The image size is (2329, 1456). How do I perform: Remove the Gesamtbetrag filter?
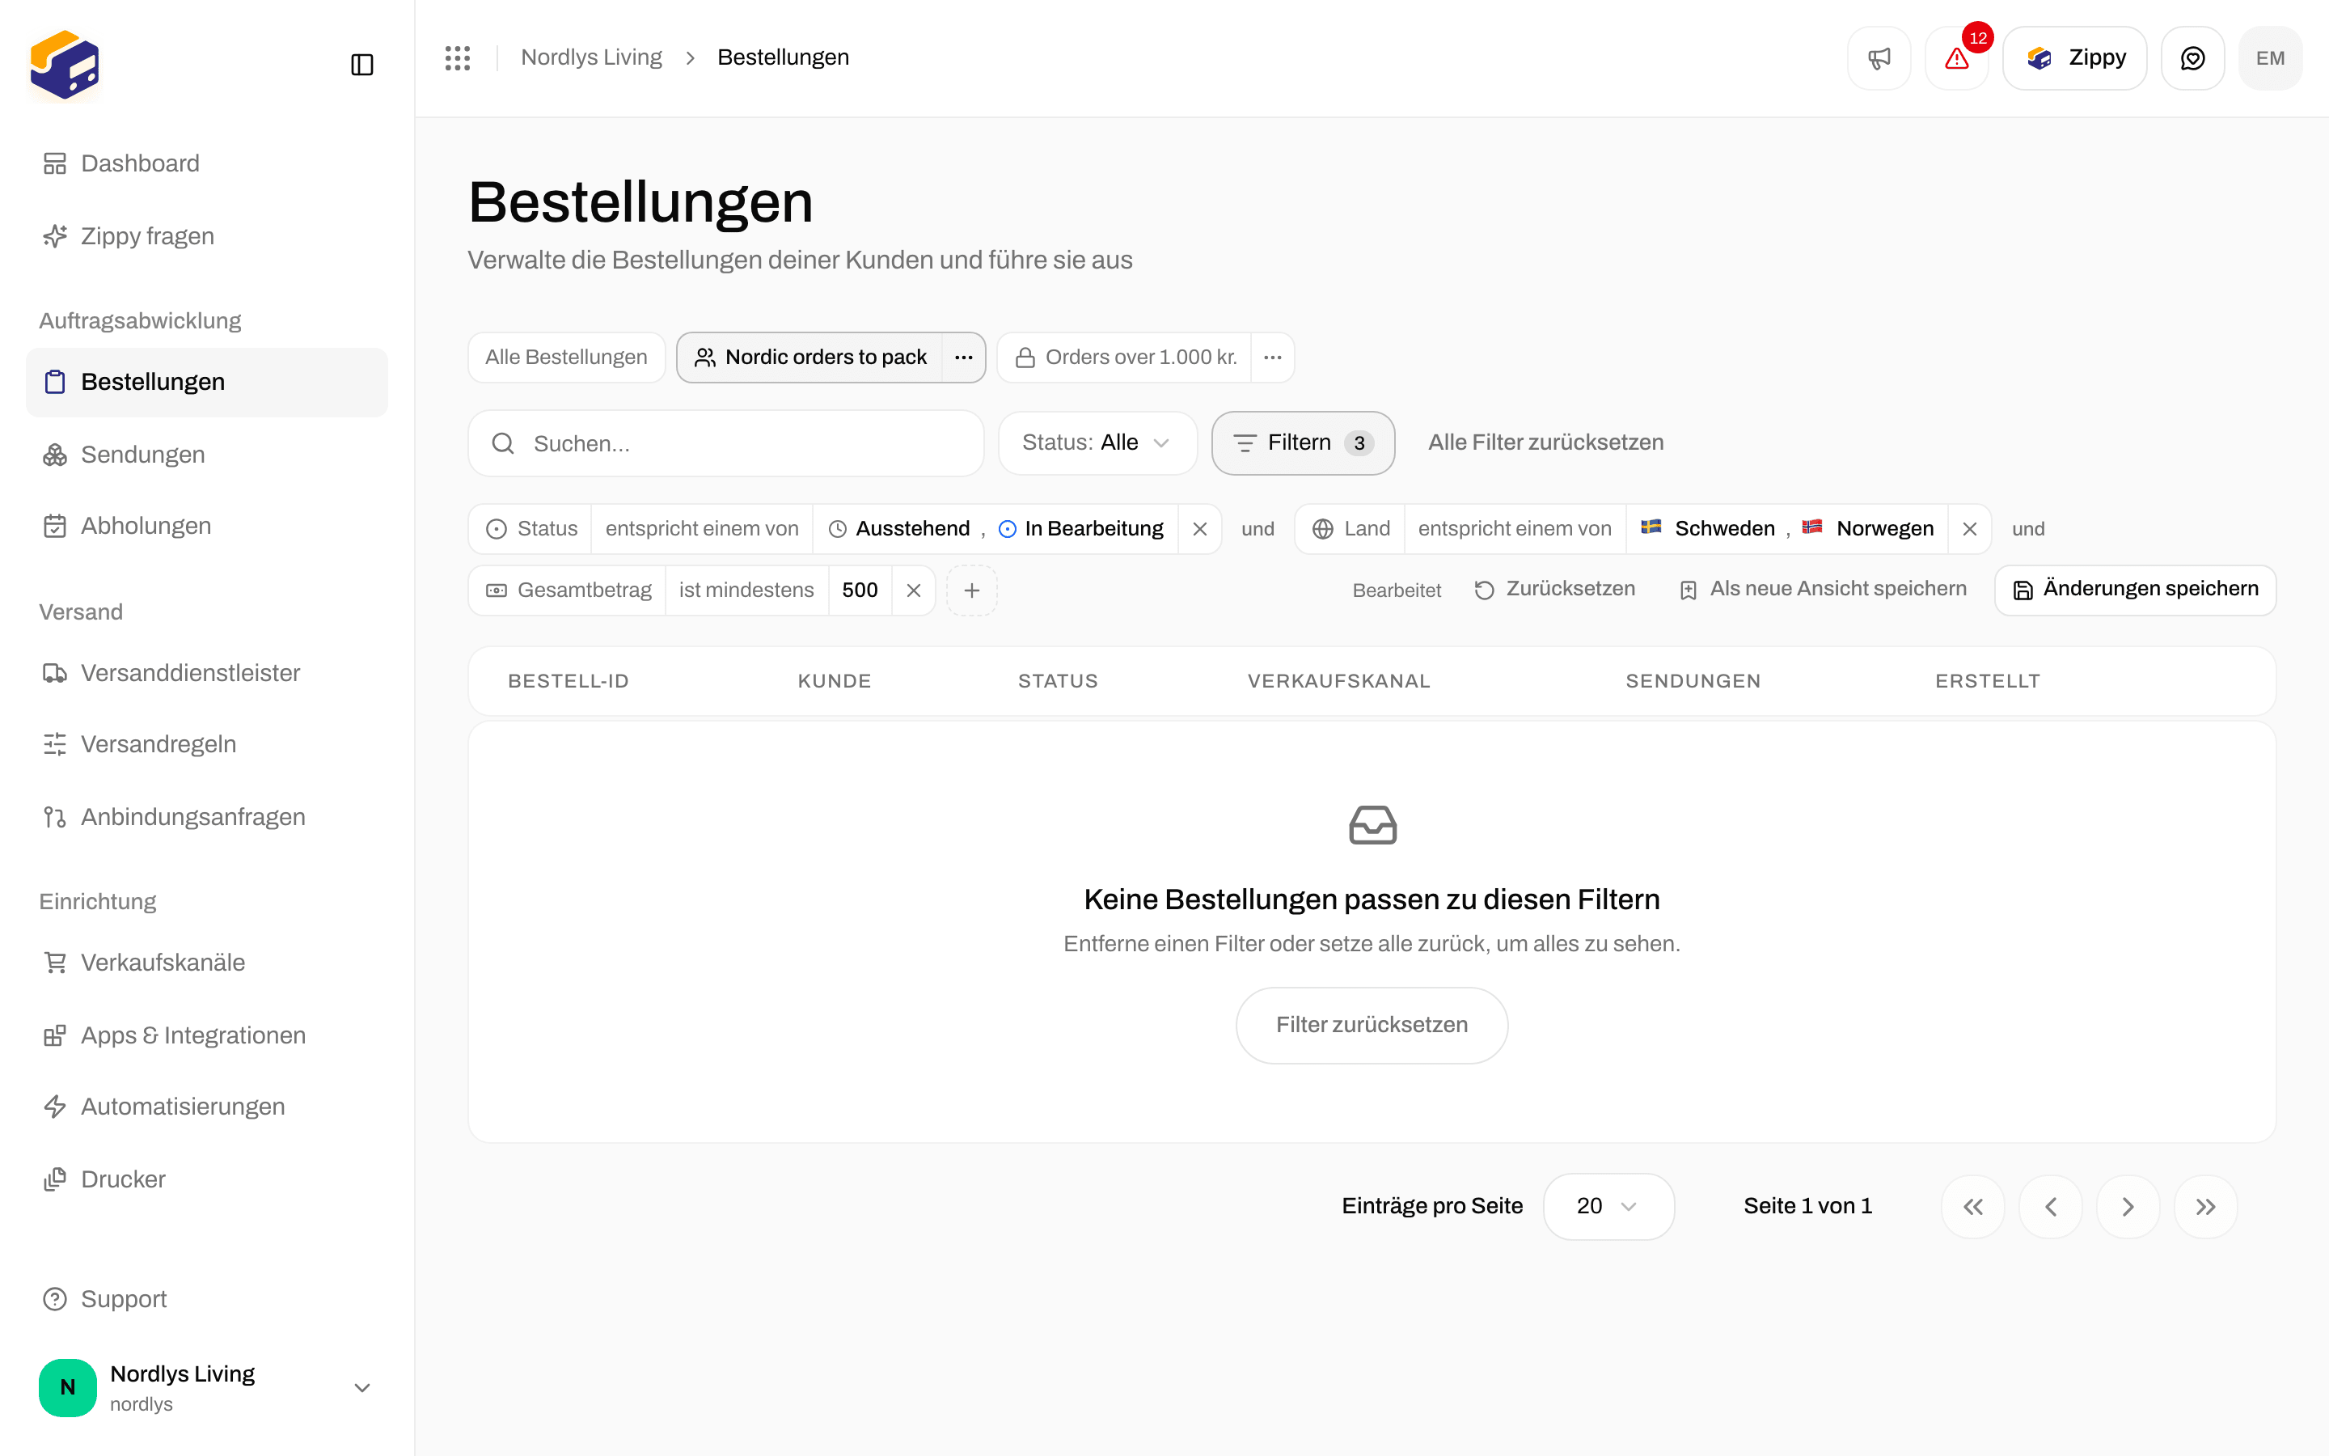pyautogui.click(x=913, y=590)
